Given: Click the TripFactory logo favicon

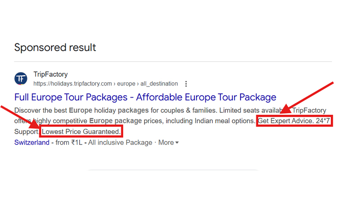Looking at the screenshot, I should 21,79.
